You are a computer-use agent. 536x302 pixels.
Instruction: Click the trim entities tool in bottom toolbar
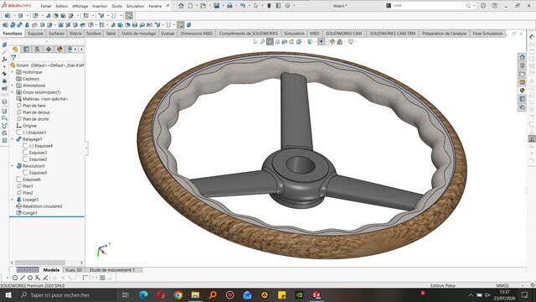pyautogui.click(x=38, y=278)
